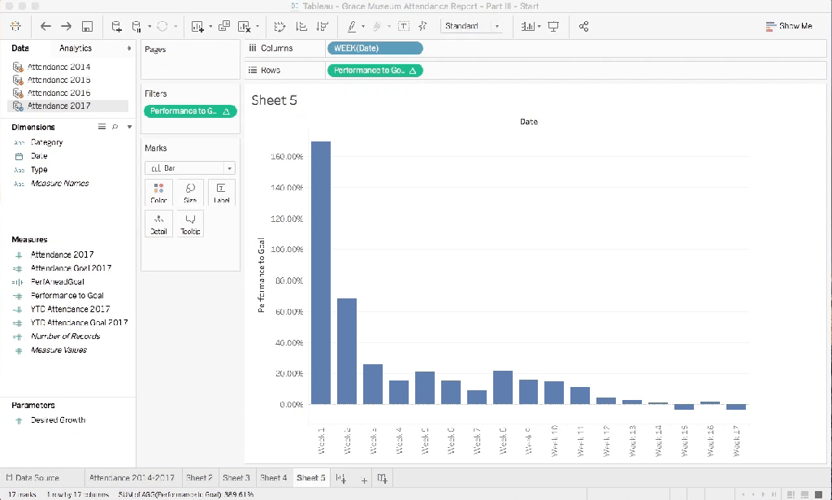Click the Performance to Goal pill on Rows
Viewport: 832px width, 500px height.
(x=375, y=70)
